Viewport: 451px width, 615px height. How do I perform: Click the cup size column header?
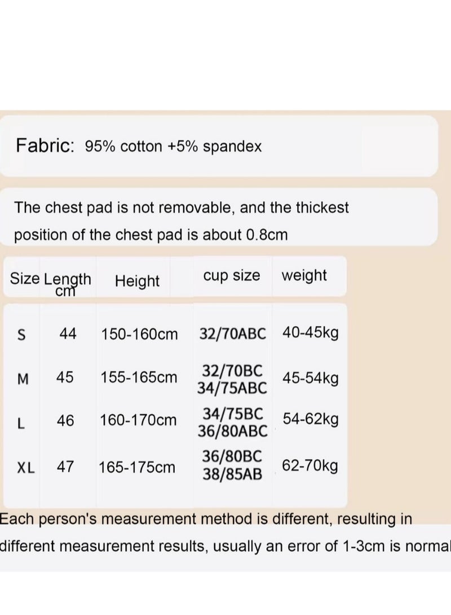pyautogui.click(x=232, y=276)
